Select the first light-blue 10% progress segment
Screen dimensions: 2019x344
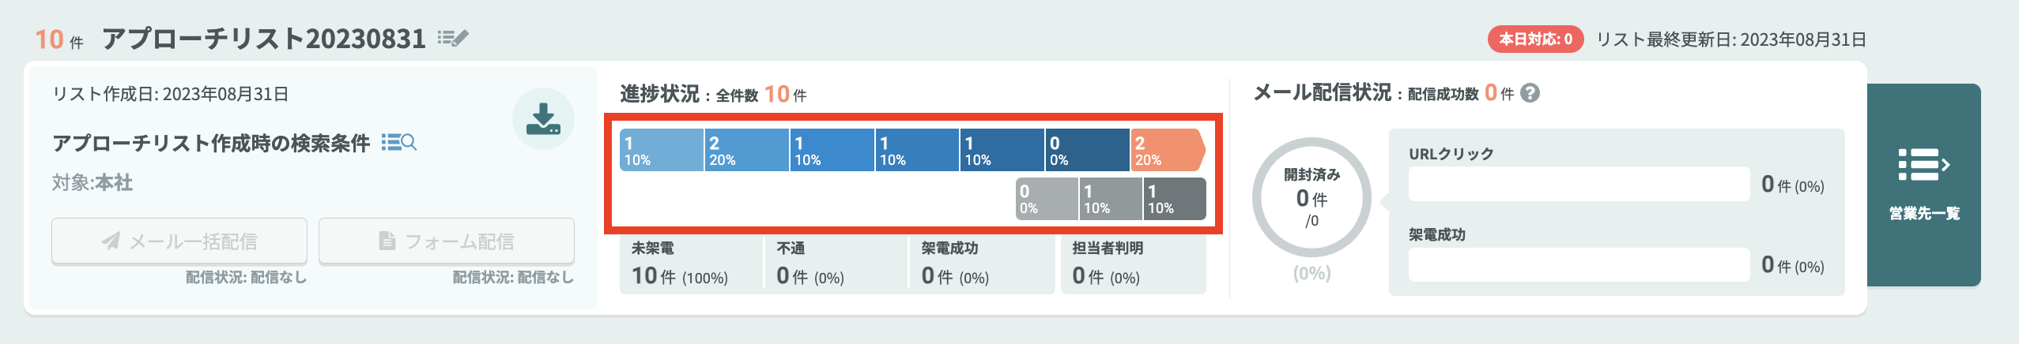662,150
